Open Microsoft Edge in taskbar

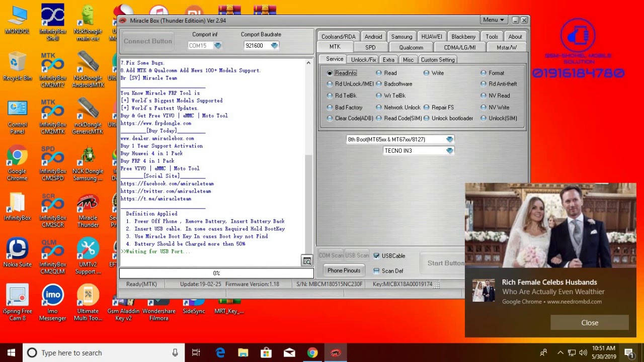220,353
